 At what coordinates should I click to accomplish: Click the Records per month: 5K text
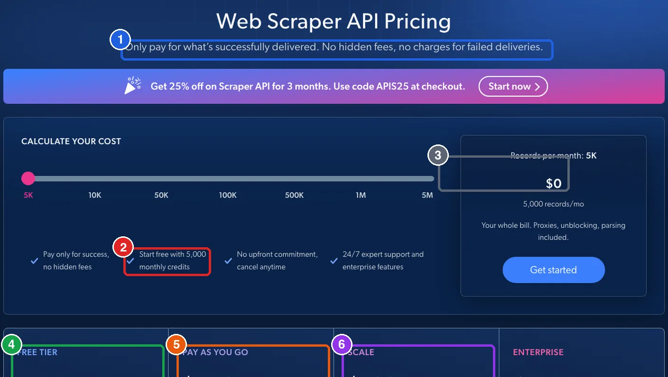[554, 155]
